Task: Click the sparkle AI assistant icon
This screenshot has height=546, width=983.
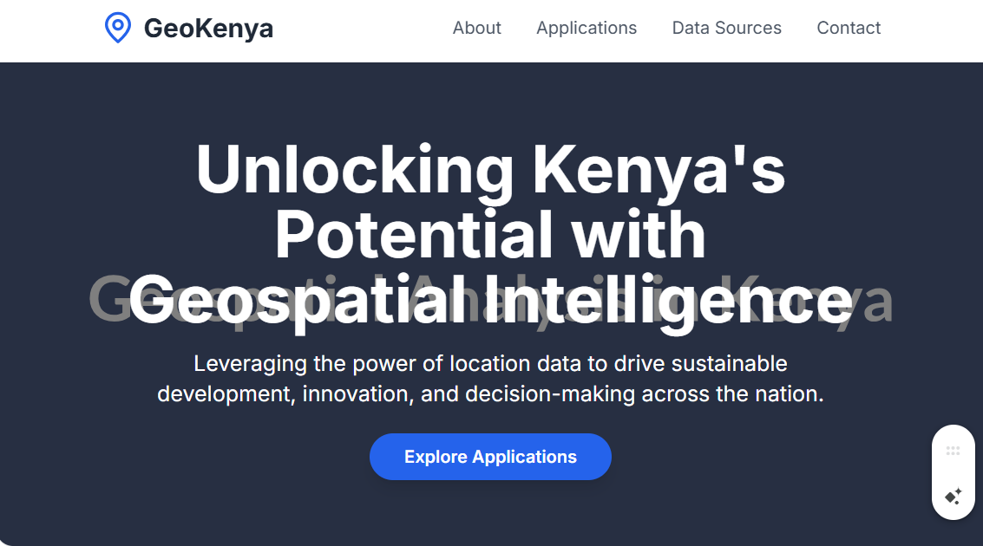Action: click(953, 497)
